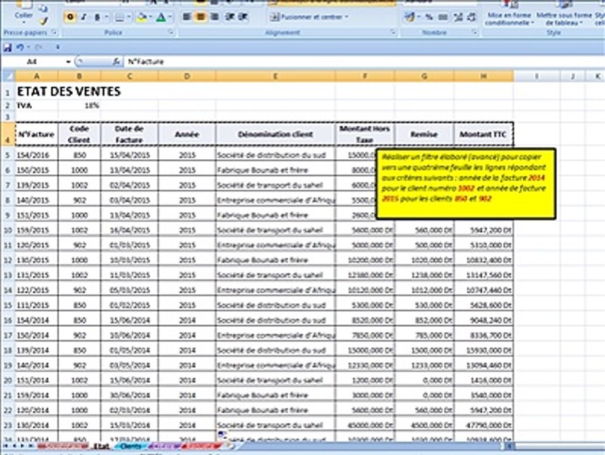Align text right
The height and width of the screenshot is (455, 605).
click(214, 17)
